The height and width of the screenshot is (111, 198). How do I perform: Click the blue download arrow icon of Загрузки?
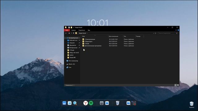point(68,43)
